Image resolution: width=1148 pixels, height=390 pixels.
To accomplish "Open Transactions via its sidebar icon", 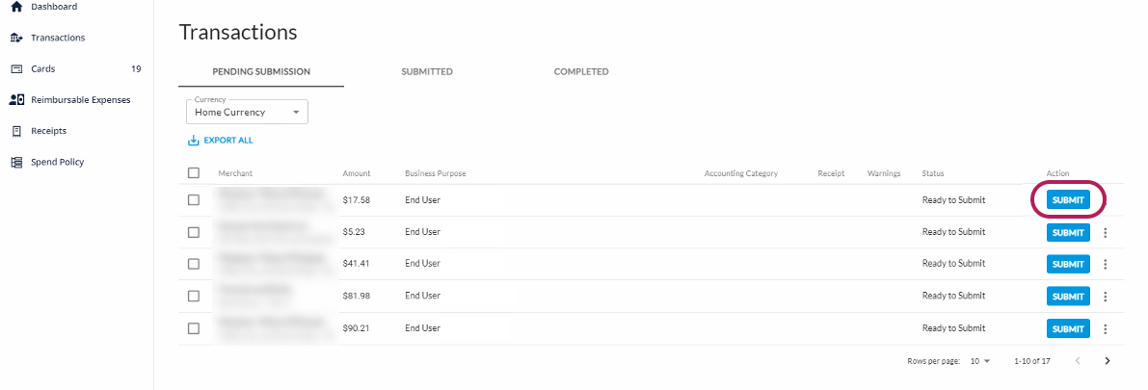I will pyautogui.click(x=16, y=38).
